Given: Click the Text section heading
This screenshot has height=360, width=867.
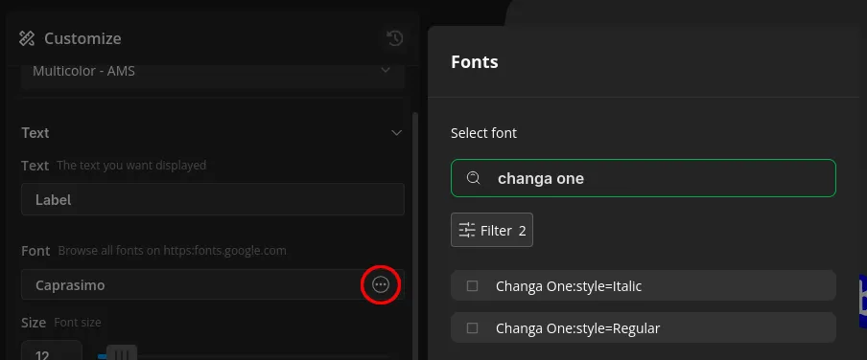Looking at the screenshot, I should (x=35, y=133).
